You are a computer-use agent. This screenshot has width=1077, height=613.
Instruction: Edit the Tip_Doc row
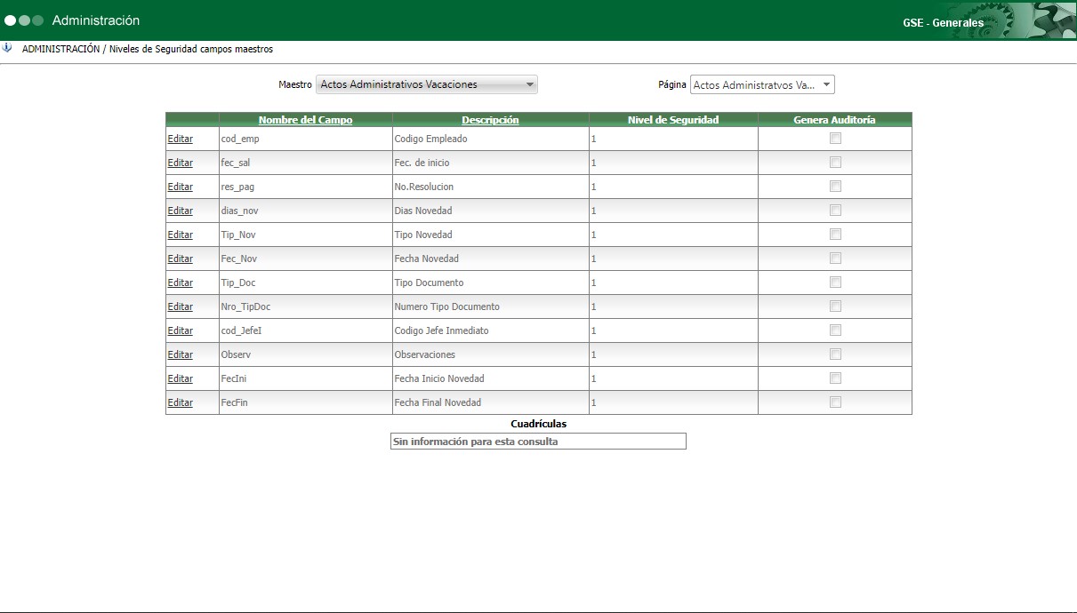click(181, 283)
